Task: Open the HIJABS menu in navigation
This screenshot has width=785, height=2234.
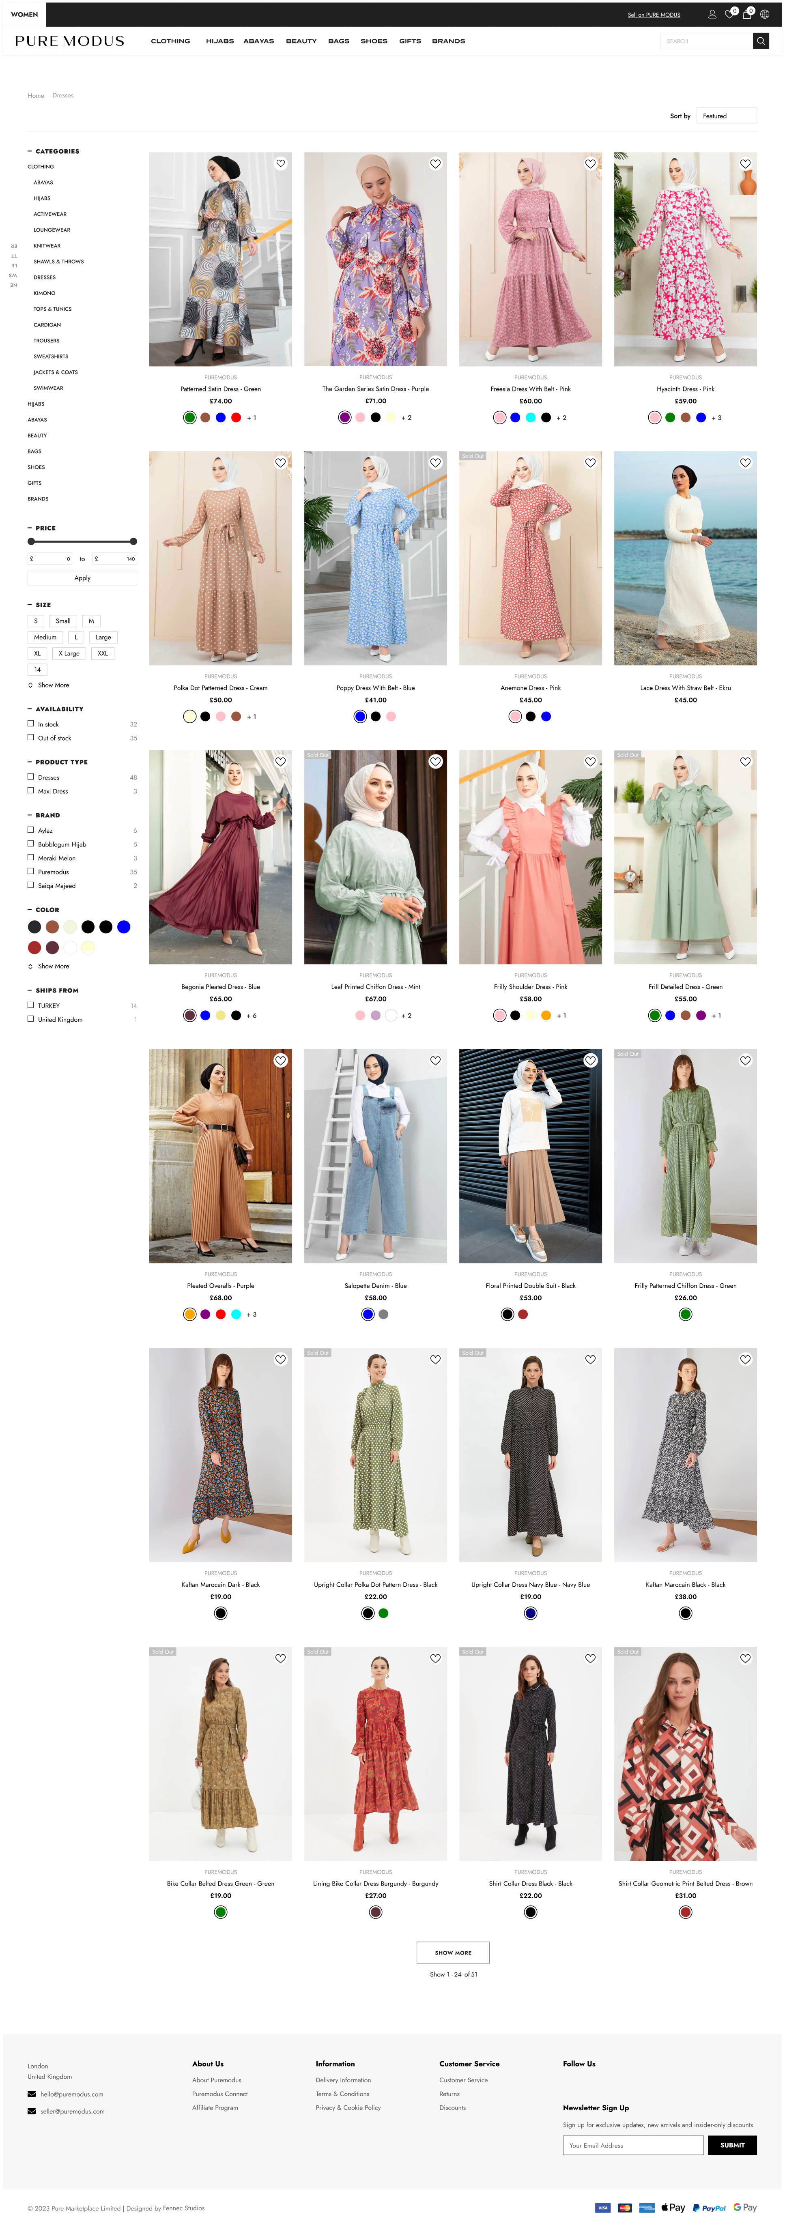Action: click(219, 41)
